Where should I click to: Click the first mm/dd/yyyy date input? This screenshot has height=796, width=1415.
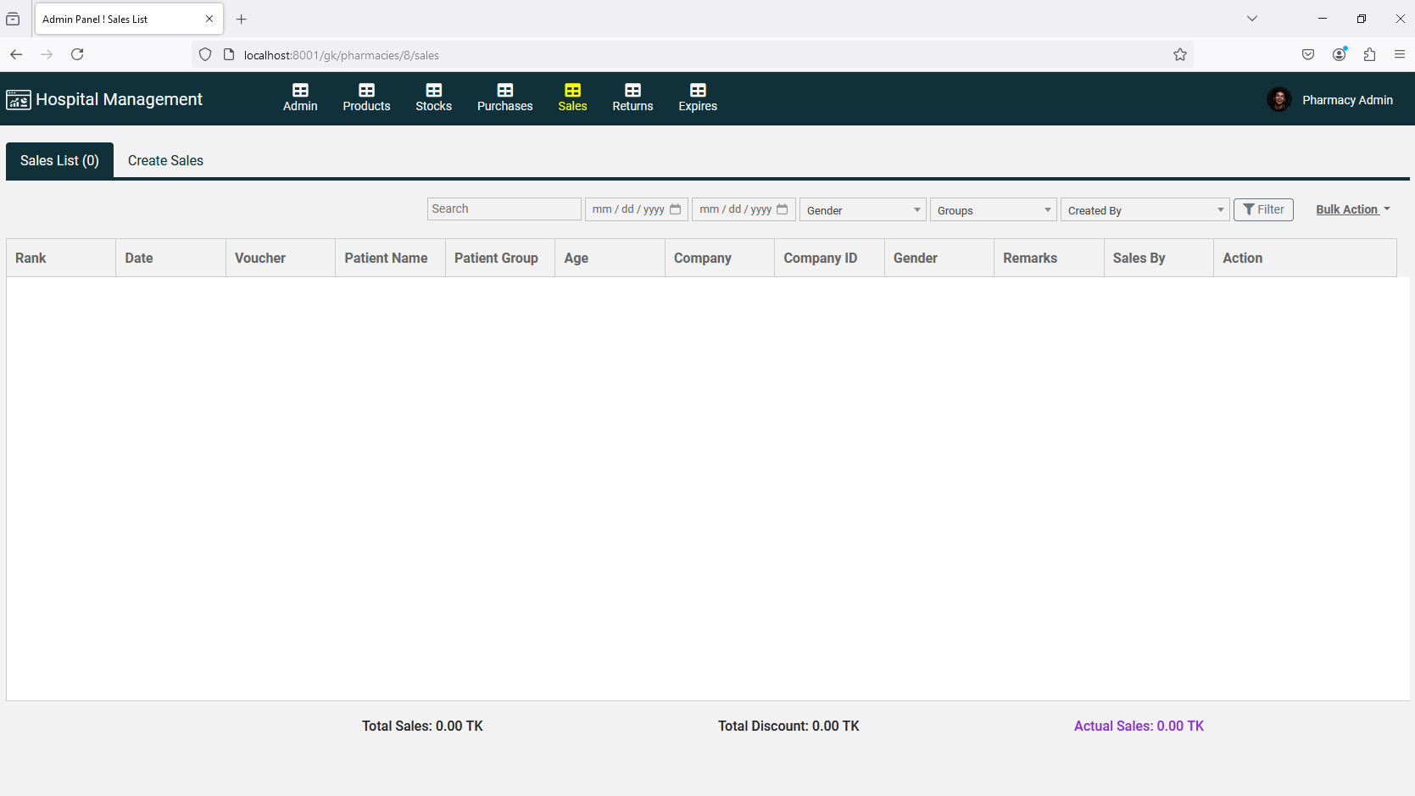pyautogui.click(x=637, y=209)
